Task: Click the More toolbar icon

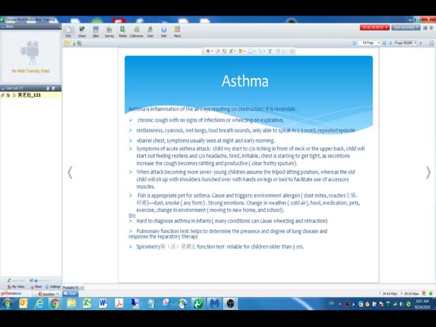Action: 177,31
